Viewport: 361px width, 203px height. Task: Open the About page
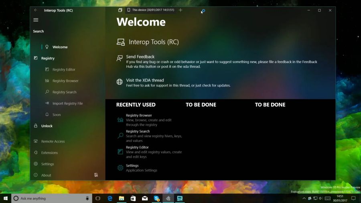pos(46,175)
